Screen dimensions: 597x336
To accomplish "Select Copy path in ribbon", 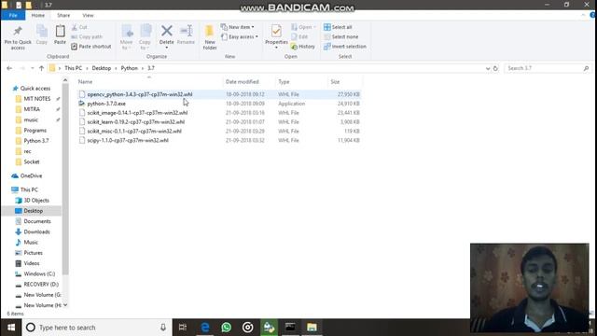I will [x=87, y=36].
